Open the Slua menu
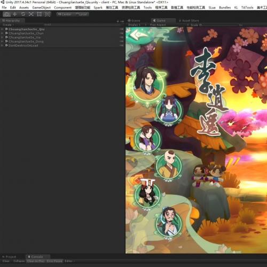 212,7
